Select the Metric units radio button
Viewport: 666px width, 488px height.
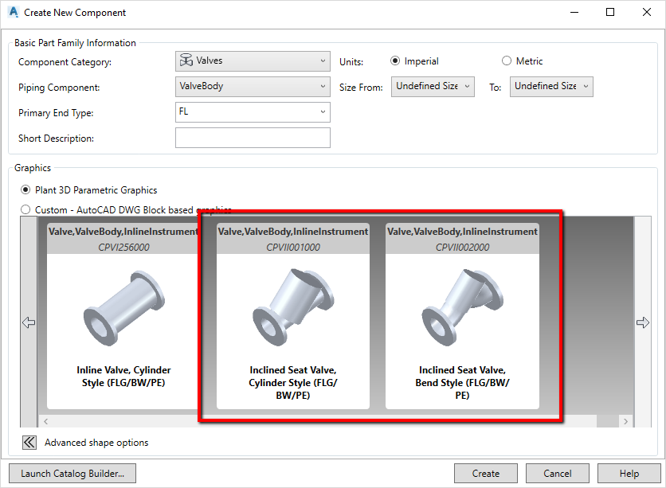pyautogui.click(x=507, y=61)
